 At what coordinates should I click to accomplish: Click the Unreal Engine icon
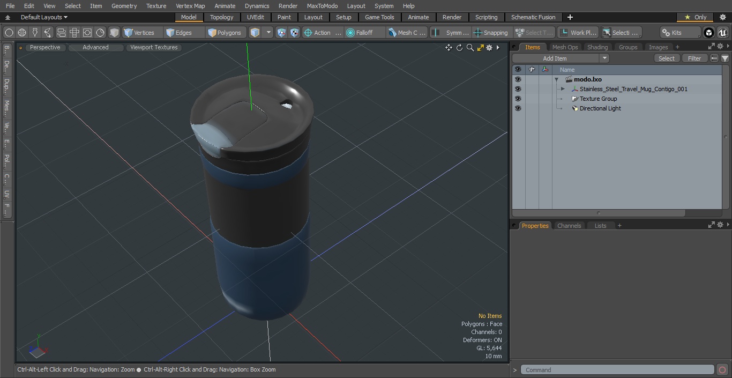click(723, 33)
